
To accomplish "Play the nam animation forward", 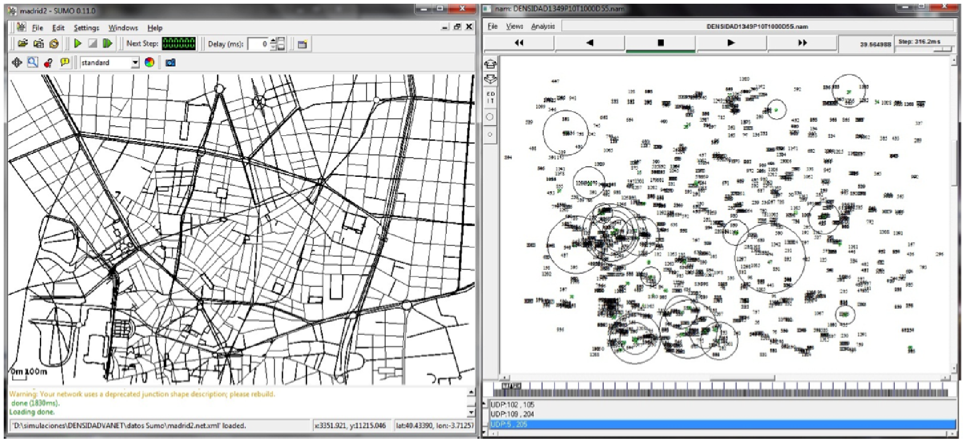I will pyautogui.click(x=730, y=43).
